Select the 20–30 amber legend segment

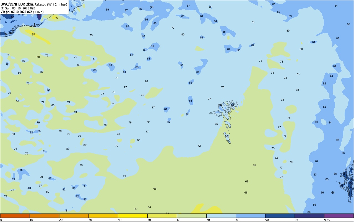pos(74,216)
